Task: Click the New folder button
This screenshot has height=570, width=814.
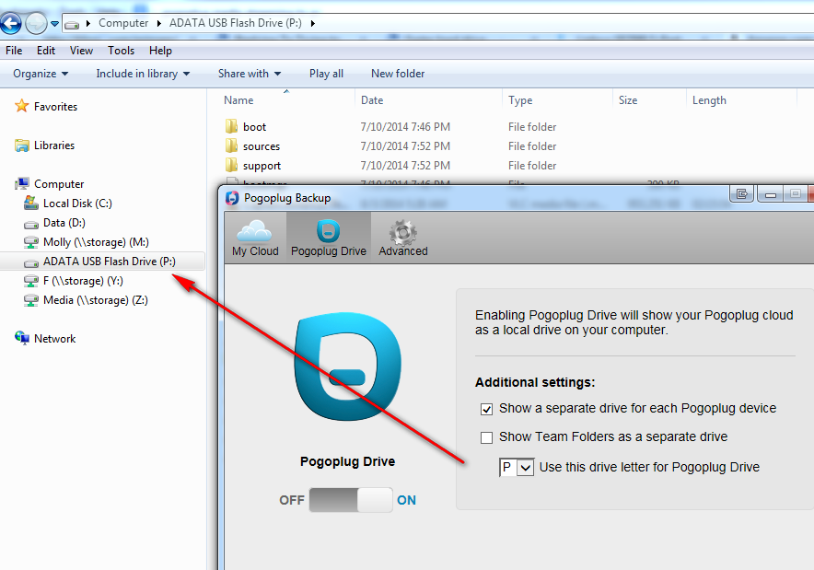Action: [x=398, y=74]
